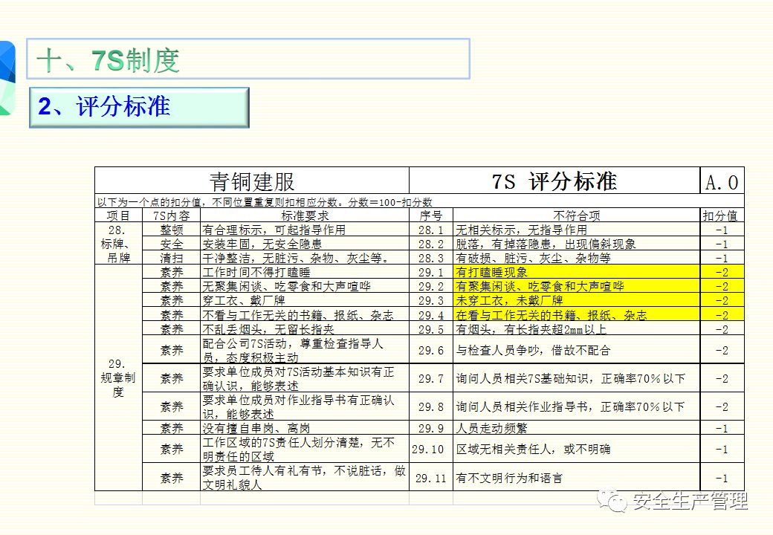Click the '安全' cell

171,244
